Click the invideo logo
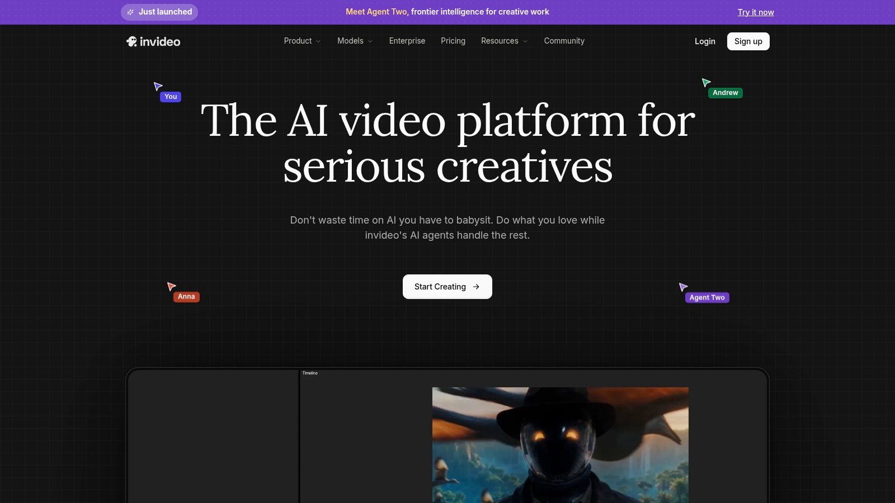895x503 pixels. click(153, 41)
